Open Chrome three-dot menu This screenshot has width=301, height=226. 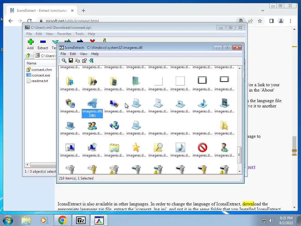(290, 21)
